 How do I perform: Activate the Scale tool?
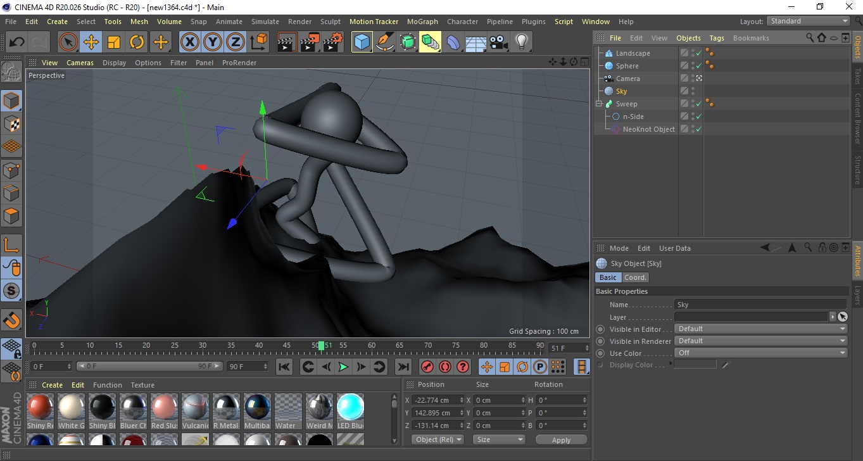114,42
